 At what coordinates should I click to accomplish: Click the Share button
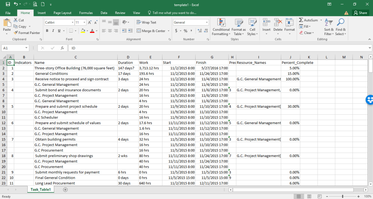tap(360, 13)
